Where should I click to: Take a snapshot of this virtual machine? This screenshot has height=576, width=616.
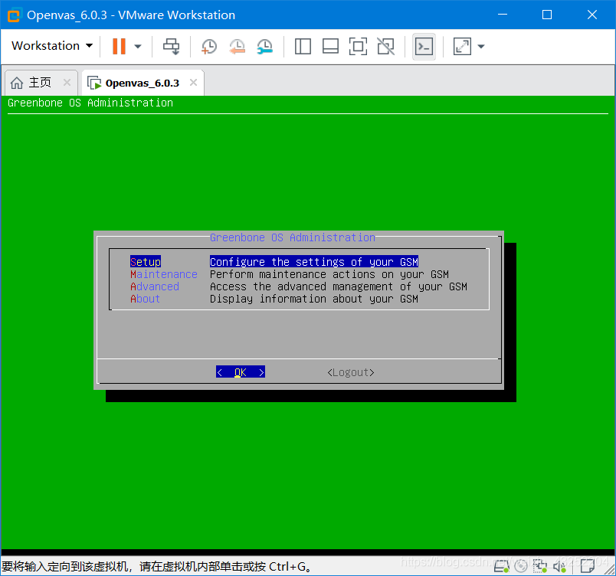click(208, 46)
